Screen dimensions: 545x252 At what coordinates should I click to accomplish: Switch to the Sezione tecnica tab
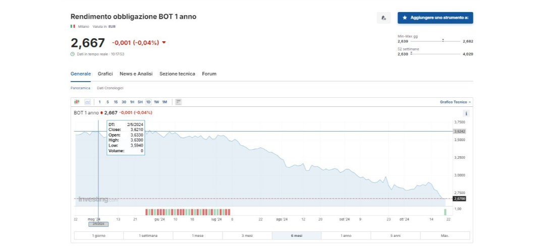(x=177, y=74)
